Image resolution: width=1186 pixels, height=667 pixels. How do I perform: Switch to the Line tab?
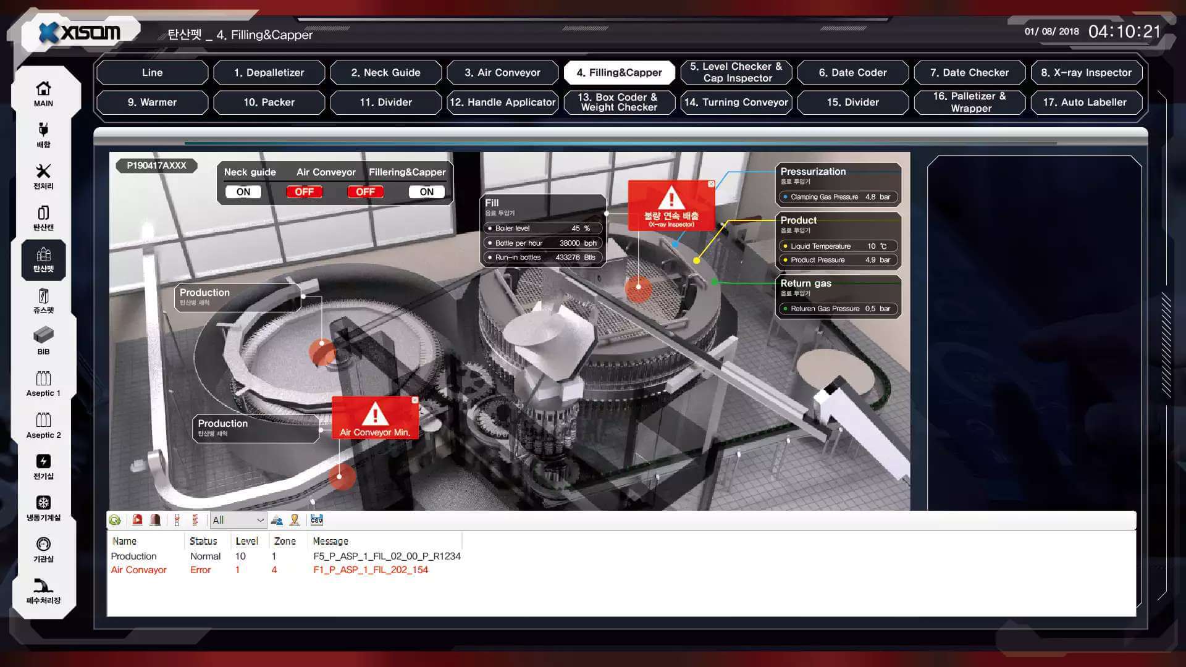pyautogui.click(x=152, y=72)
